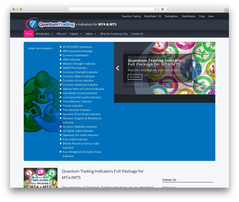Go to previous slide with left arrow
239x202 pixels.
pyautogui.click(x=118, y=68)
